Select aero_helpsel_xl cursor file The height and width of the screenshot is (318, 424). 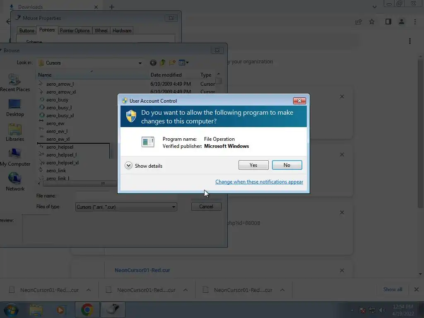(63, 162)
